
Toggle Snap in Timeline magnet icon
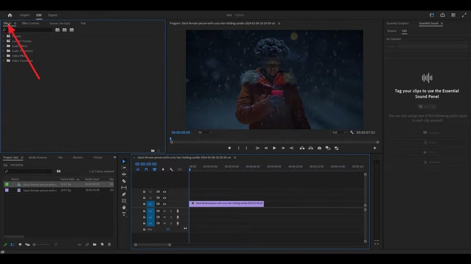coord(146,169)
